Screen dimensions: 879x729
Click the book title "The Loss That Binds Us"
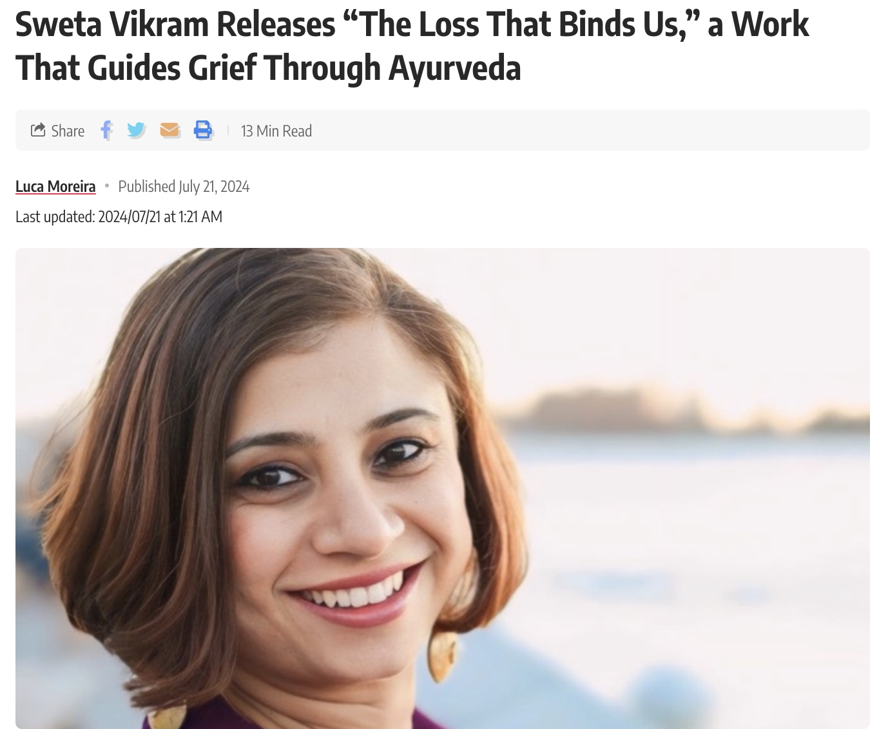[x=523, y=24]
